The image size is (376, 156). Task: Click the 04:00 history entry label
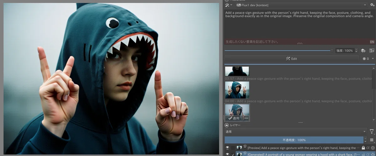tap(298, 101)
